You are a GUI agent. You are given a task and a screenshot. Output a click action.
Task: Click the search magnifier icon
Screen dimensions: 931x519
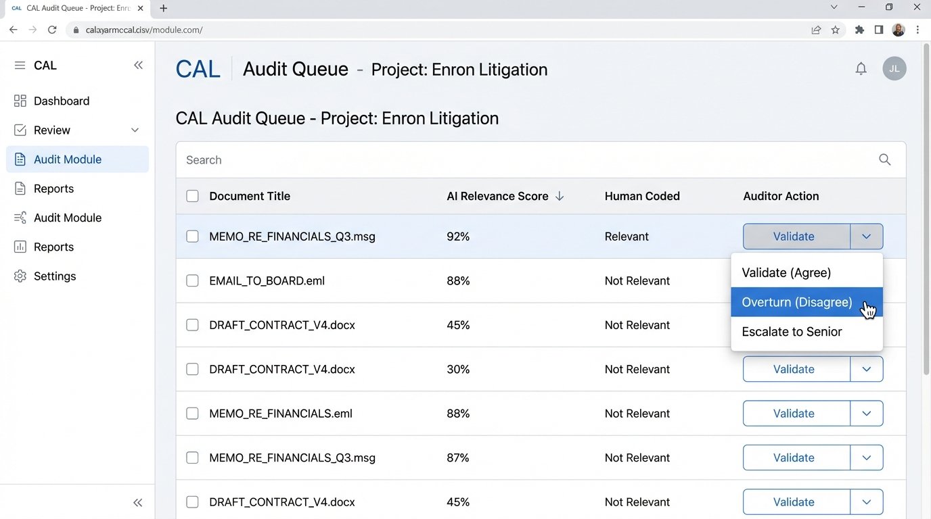click(x=884, y=160)
